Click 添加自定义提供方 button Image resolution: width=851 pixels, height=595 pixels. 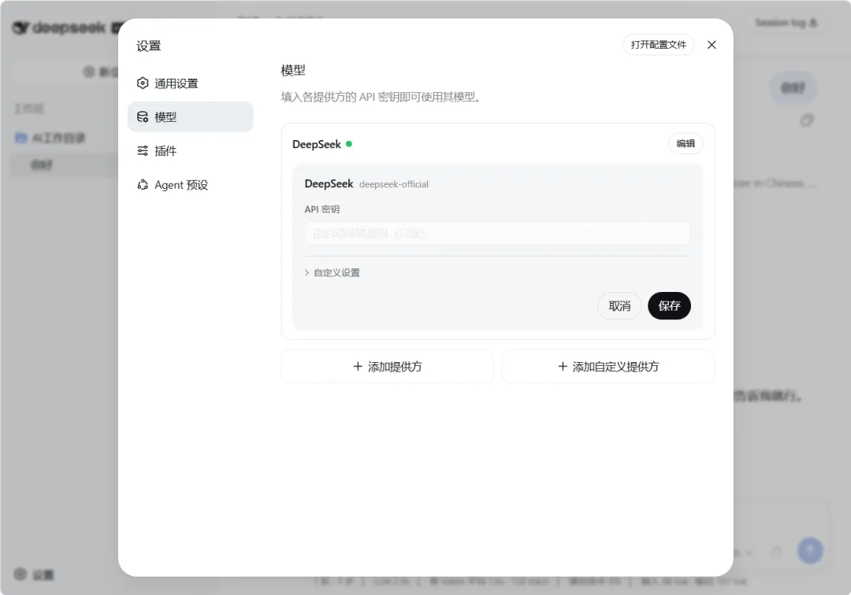pos(608,367)
